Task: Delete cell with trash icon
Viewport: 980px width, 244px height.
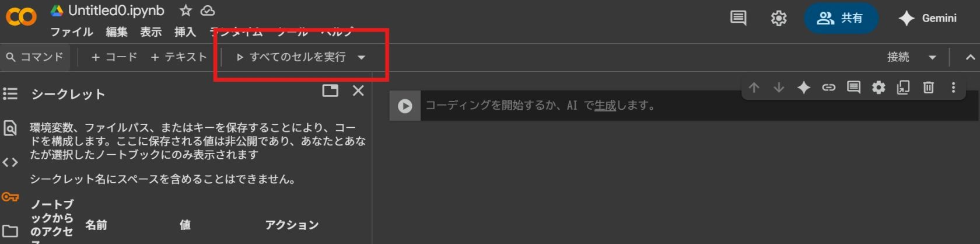Action: (928, 88)
